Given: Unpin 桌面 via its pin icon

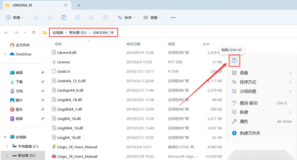Looking at the screenshot, I should (x=43, y=73).
